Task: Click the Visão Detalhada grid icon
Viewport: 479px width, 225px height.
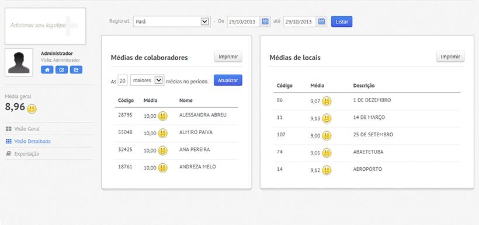Action: click(x=9, y=142)
